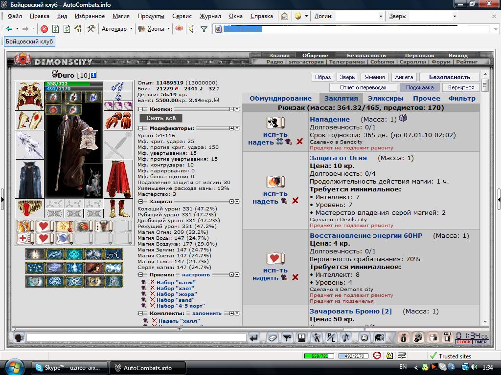Switch to the Эликсиры tab

(386, 99)
